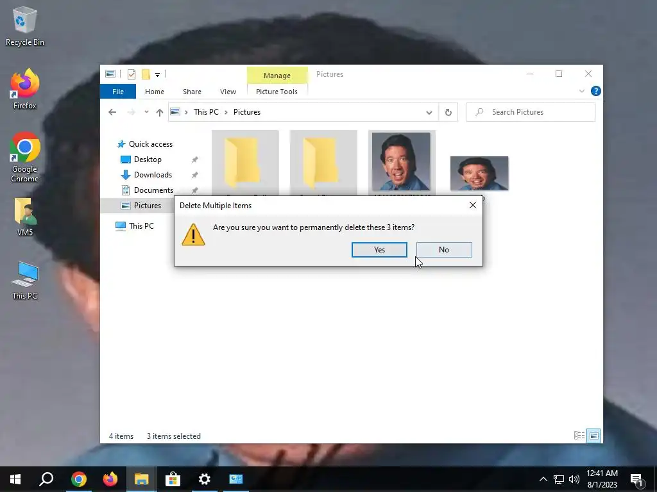Click the Properties quick access toolbar icon

tap(131, 74)
